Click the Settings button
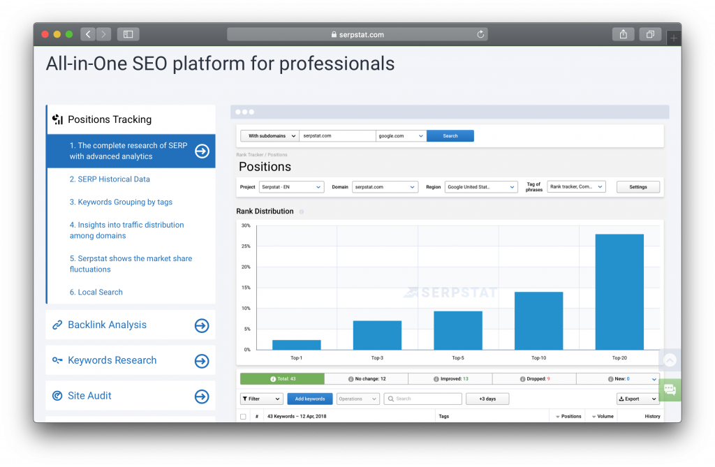Viewport: 715px width, 467px height. (x=638, y=187)
